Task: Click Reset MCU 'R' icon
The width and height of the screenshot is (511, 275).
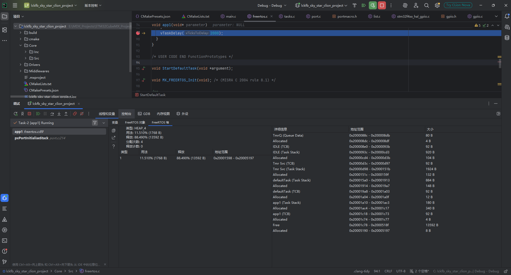Action: pos(22,114)
